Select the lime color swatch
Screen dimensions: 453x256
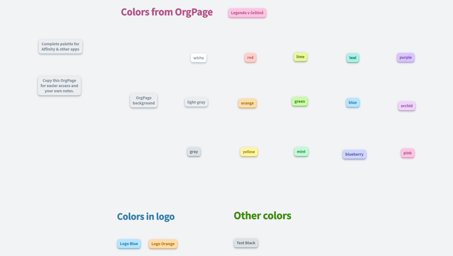pos(300,57)
